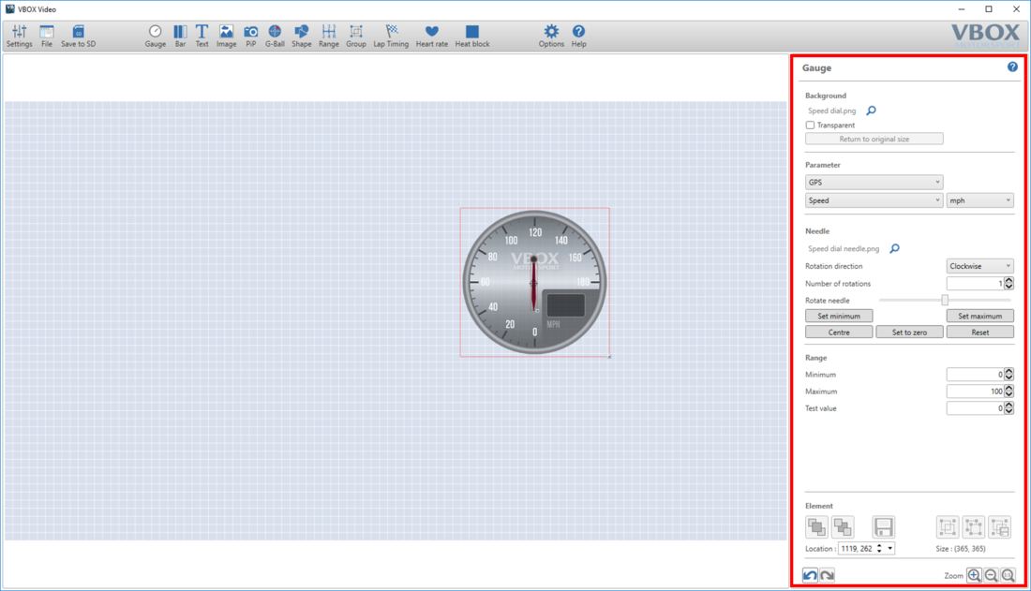Insert a Text element

tap(202, 36)
